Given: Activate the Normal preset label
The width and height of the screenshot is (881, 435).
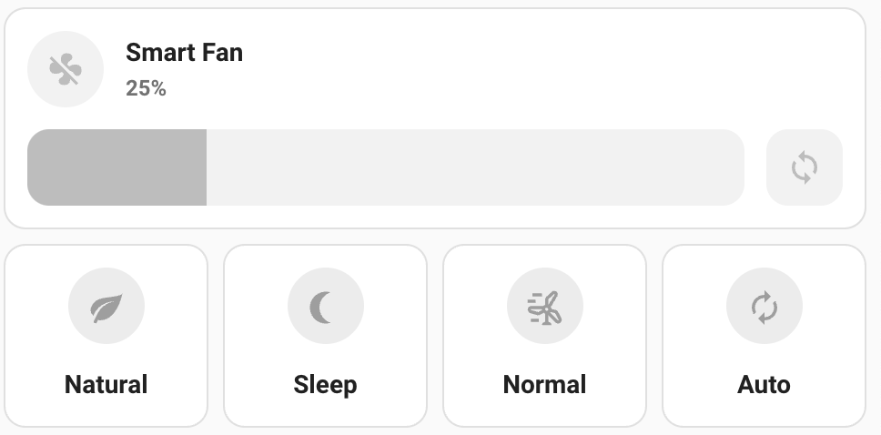Looking at the screenshot, I should [544, 385].
